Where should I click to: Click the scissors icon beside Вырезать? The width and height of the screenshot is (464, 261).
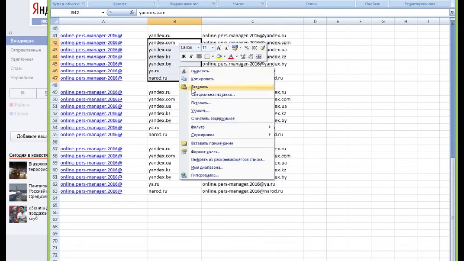point(184,71)
